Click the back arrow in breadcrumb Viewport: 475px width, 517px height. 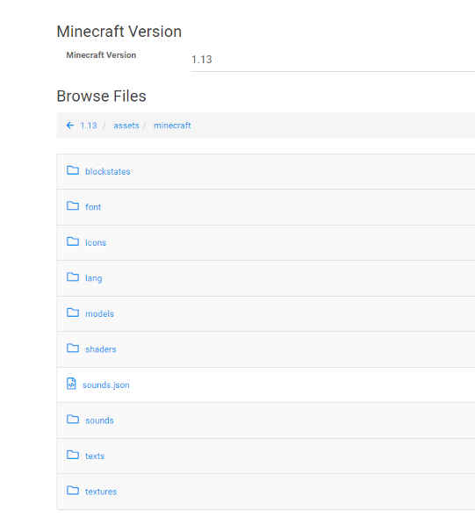(70, 126)
